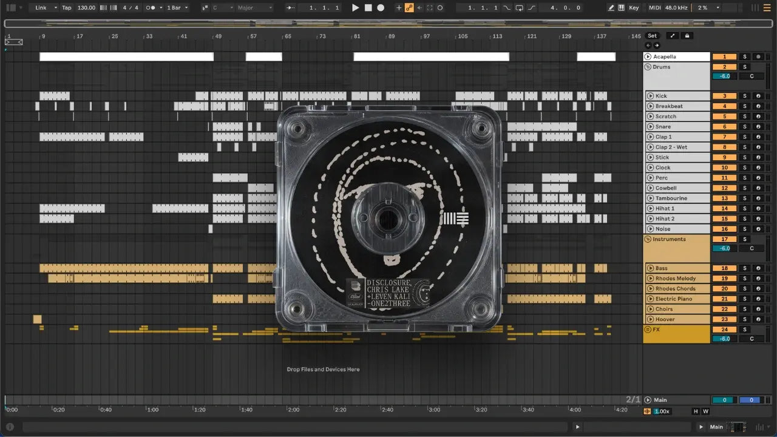777x437 pixels.
Task: Solo the Bass track
Action: pos(745,268)
